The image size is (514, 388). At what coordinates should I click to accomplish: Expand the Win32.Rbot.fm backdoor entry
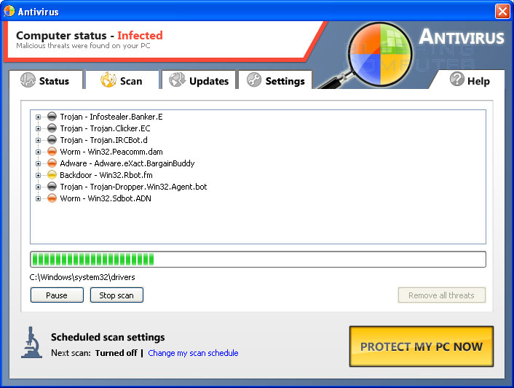pyautogui.click(x=38, y=175)
